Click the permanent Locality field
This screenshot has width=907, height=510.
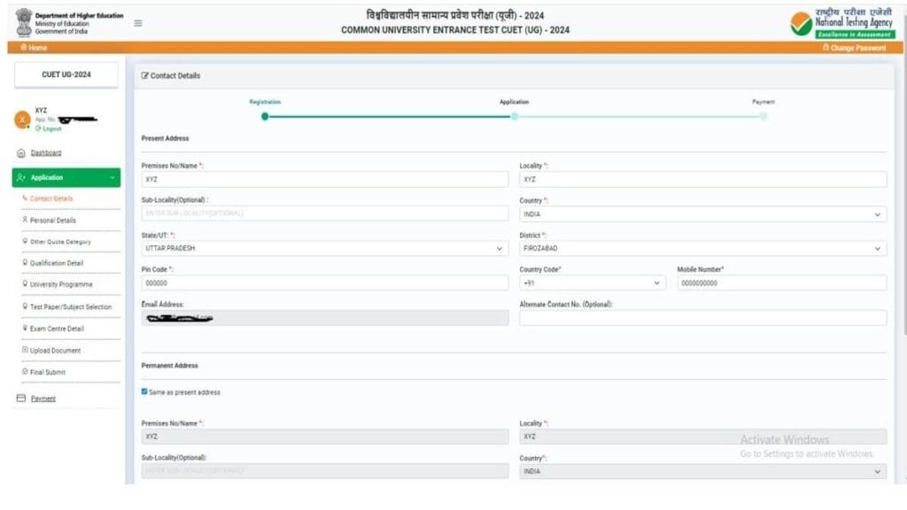click(702, 437)
